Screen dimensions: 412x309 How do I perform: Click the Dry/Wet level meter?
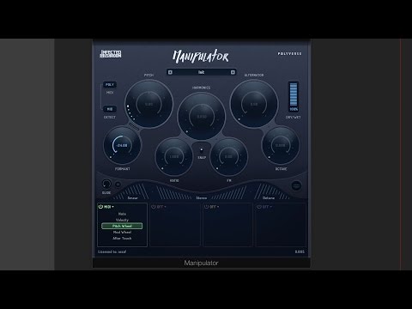(x=294, y=94)
